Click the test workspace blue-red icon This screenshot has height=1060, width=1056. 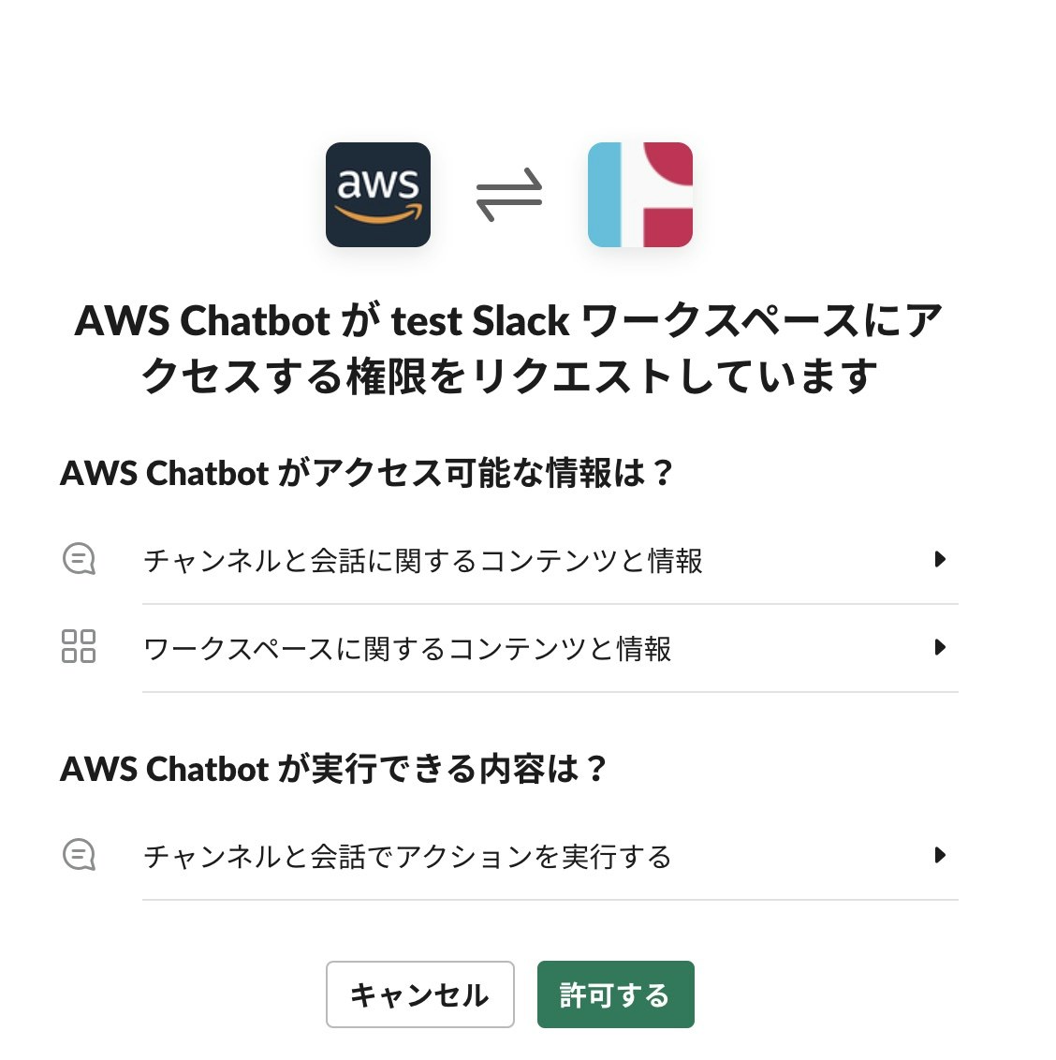640,195
